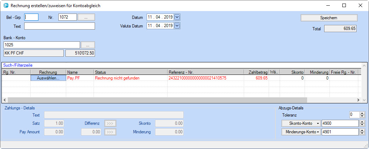This screenshot has width=369, height=149.
Task: Click the Bank-Konto field containing 1025
Action: 41,45
